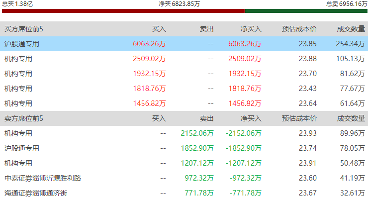Click the 6063.26万 net buy value
The height and width of the screenshot is (198, 368).
[x=245, y=44]
